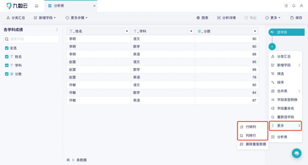308x165 pixels.
Task: Open the 姓名 column header dropdown
Action: click(127, 31)
